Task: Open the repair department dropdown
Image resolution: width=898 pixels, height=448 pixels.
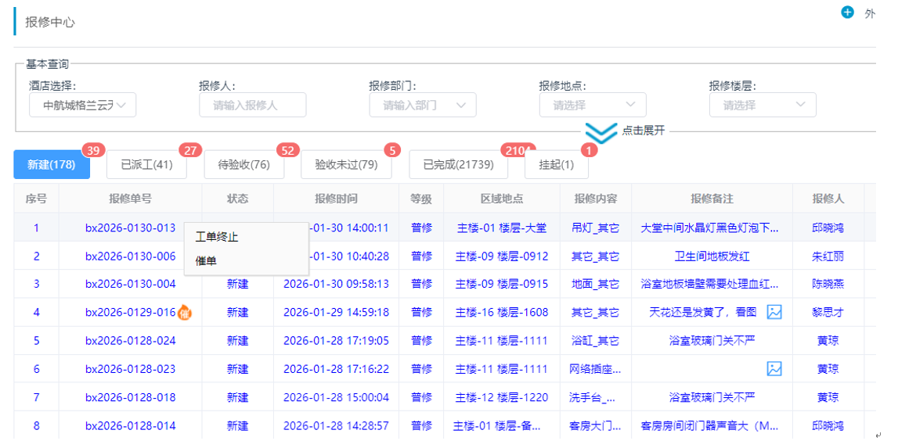Action: coord(422,105)
